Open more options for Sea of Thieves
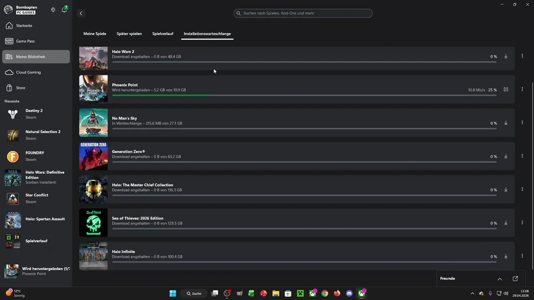The height and width of the screenshot is (300, 534). (522, 222)
